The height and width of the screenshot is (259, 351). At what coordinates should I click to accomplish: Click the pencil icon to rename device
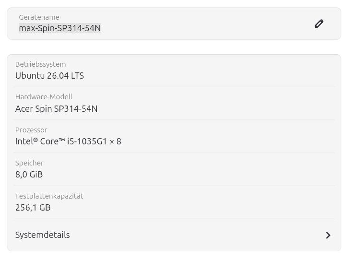point(319,24)
